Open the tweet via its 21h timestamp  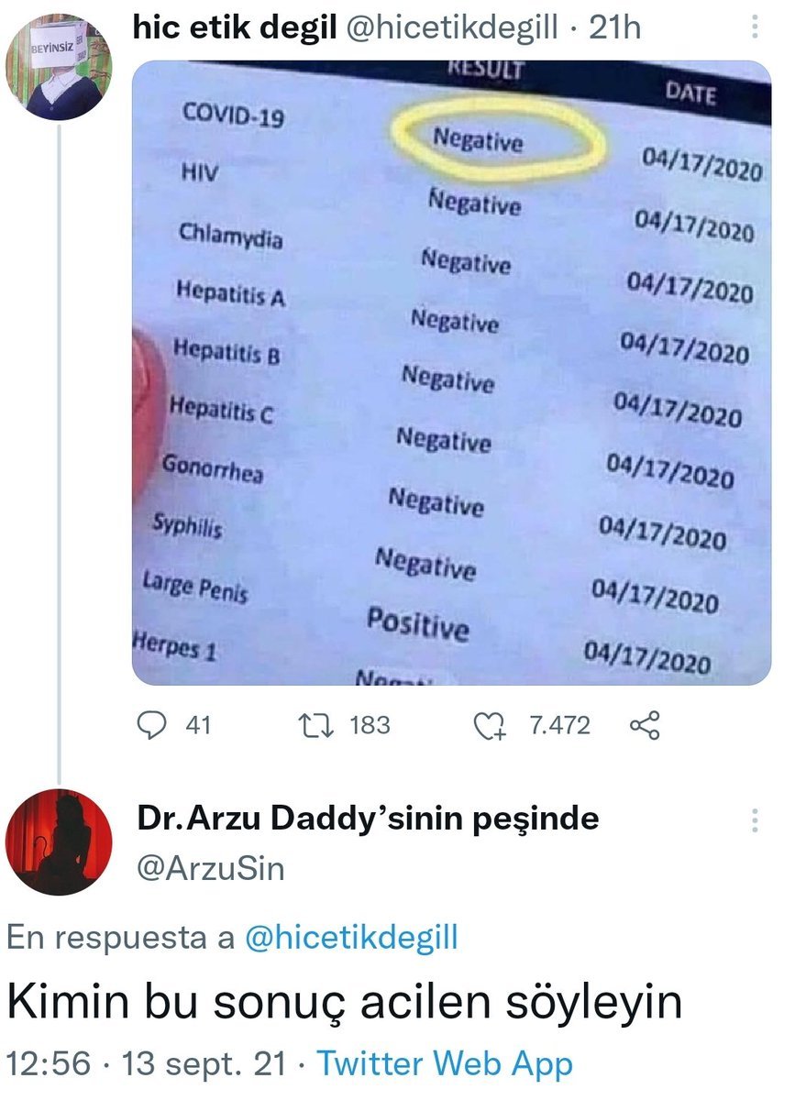[615, 28]
